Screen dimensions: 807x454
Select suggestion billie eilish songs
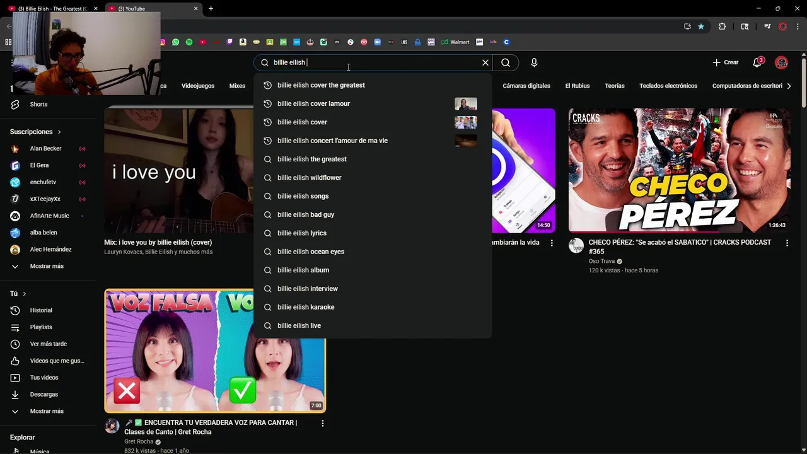[x=373, y=196]
